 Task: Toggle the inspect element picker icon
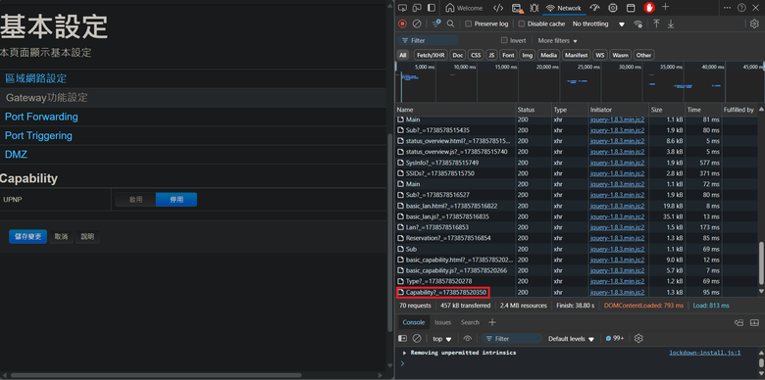pyautogui.click(x=402, y=8)
